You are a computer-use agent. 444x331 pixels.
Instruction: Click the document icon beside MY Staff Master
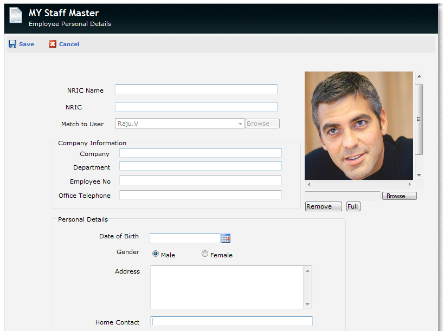click(16, 15)
